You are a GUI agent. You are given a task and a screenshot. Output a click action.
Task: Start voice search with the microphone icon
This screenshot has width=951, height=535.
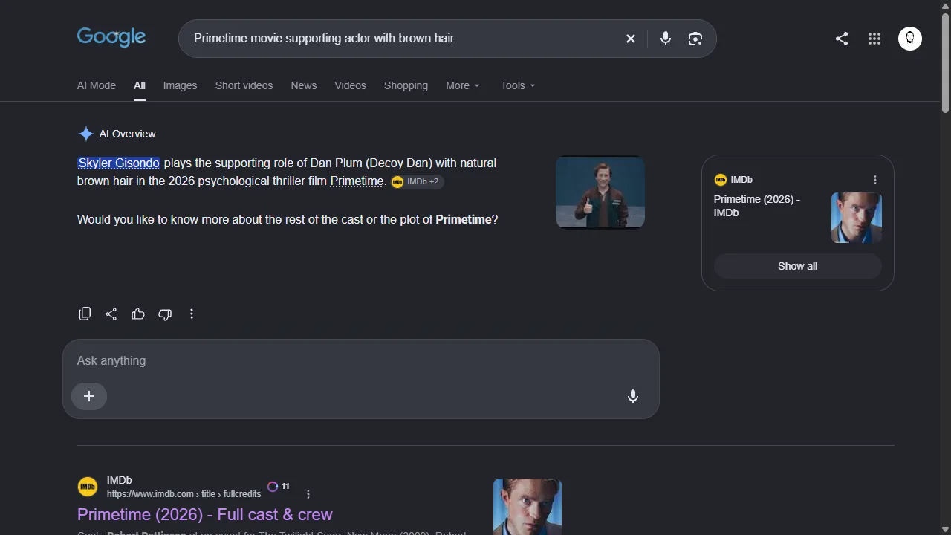tap(666, 39)
